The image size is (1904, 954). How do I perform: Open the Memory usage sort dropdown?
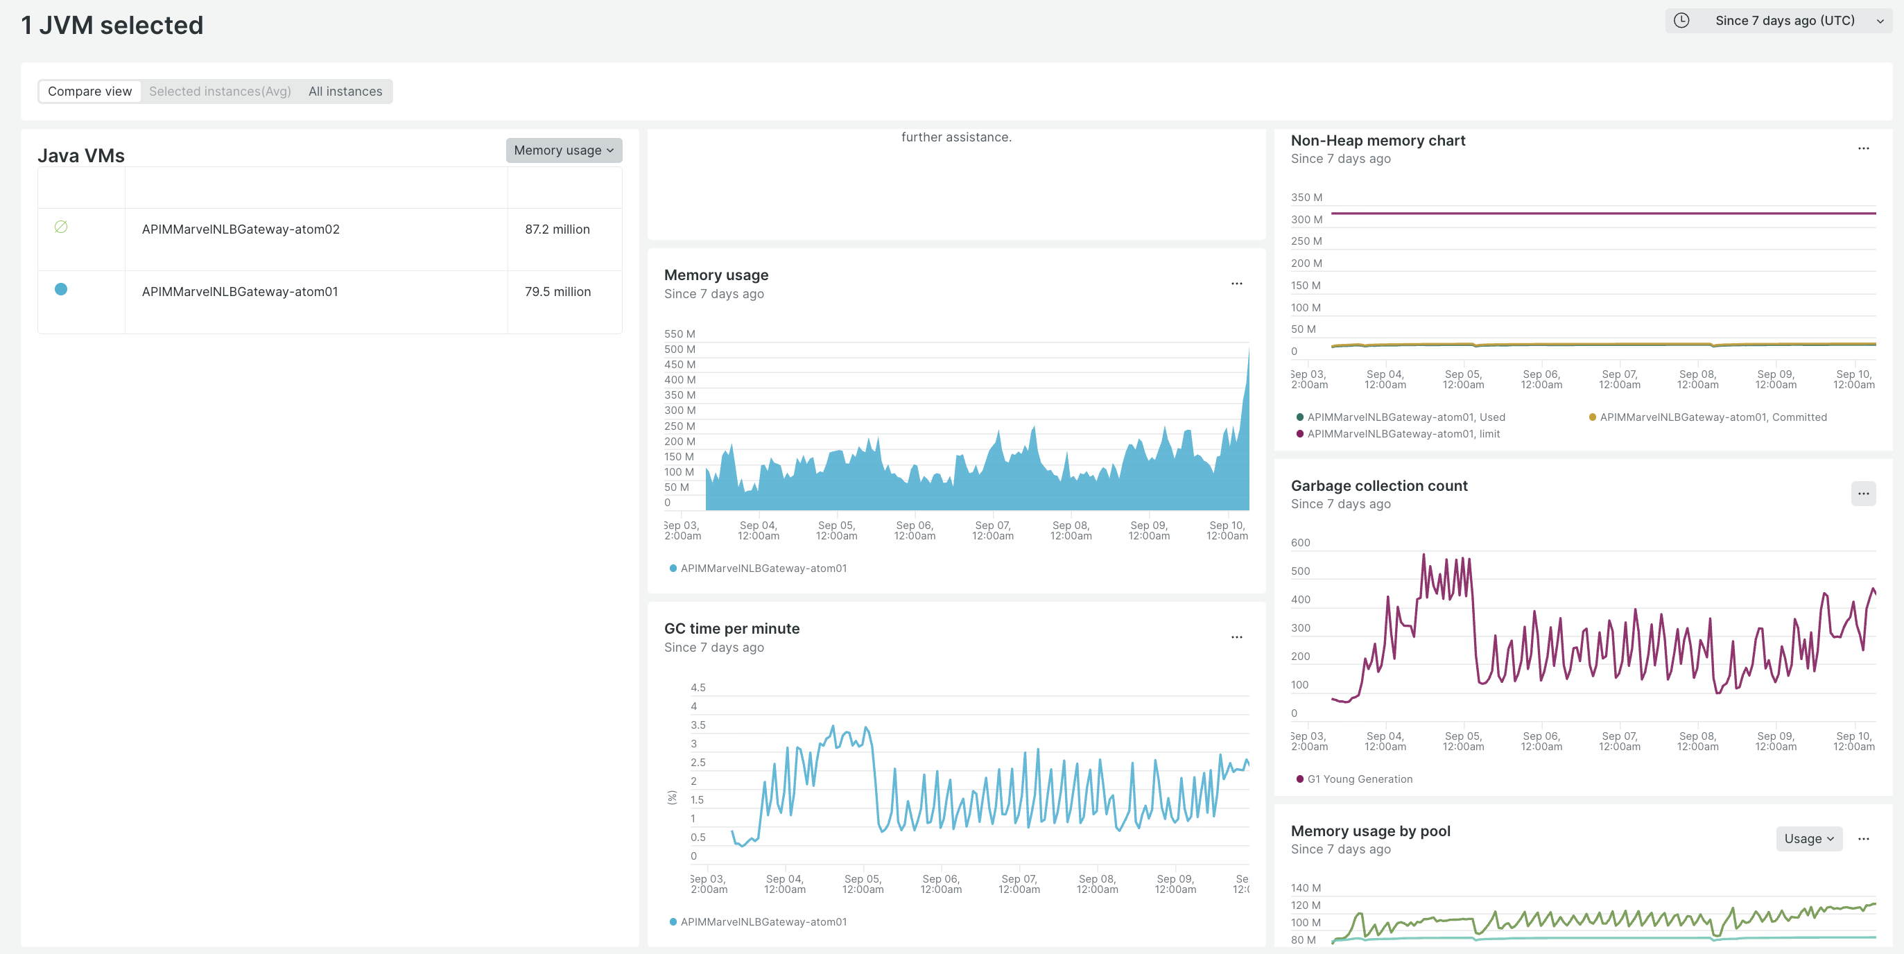coord(563,150)
